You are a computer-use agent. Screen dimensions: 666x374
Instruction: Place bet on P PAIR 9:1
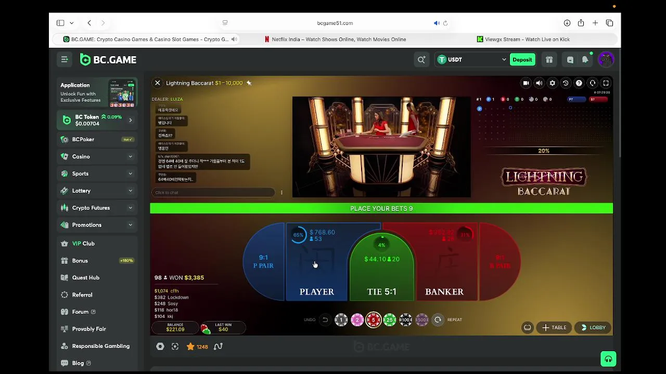pyautogui.click(x=263, y=262)
